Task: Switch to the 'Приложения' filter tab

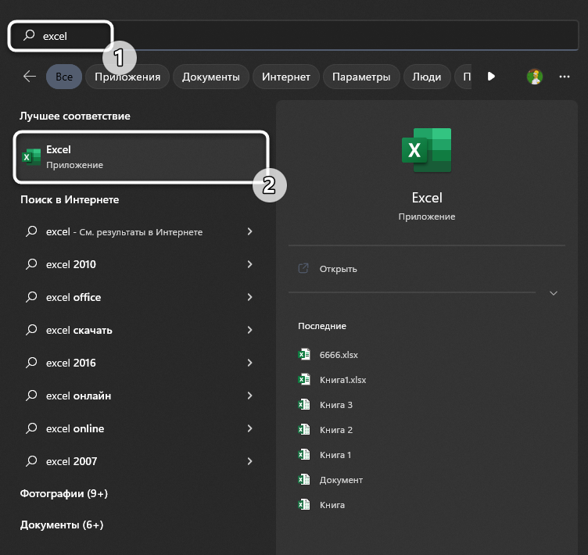Action: 127,77
